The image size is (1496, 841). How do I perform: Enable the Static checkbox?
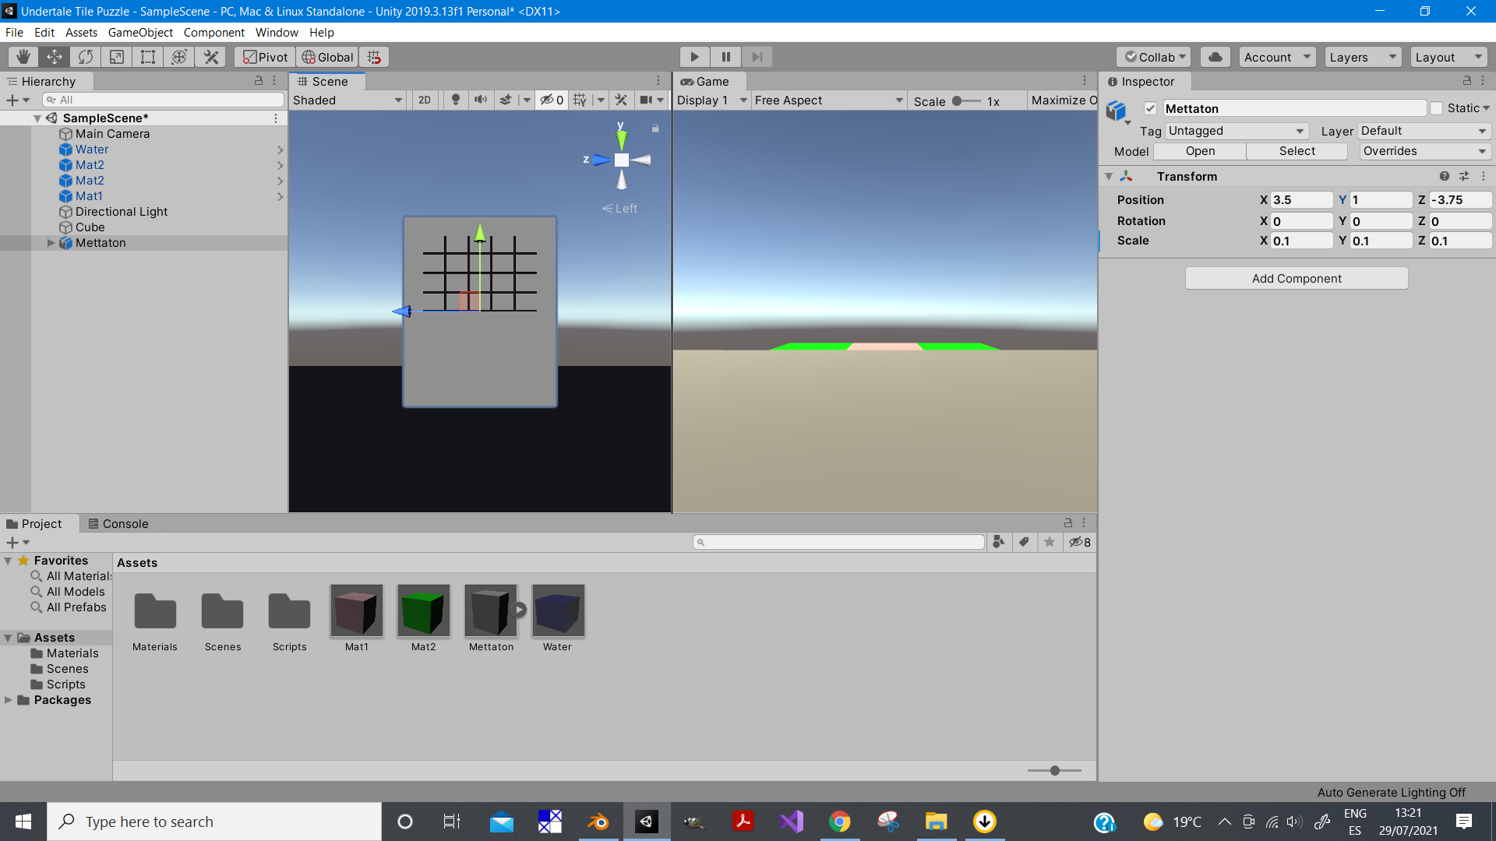(1437, 108)
